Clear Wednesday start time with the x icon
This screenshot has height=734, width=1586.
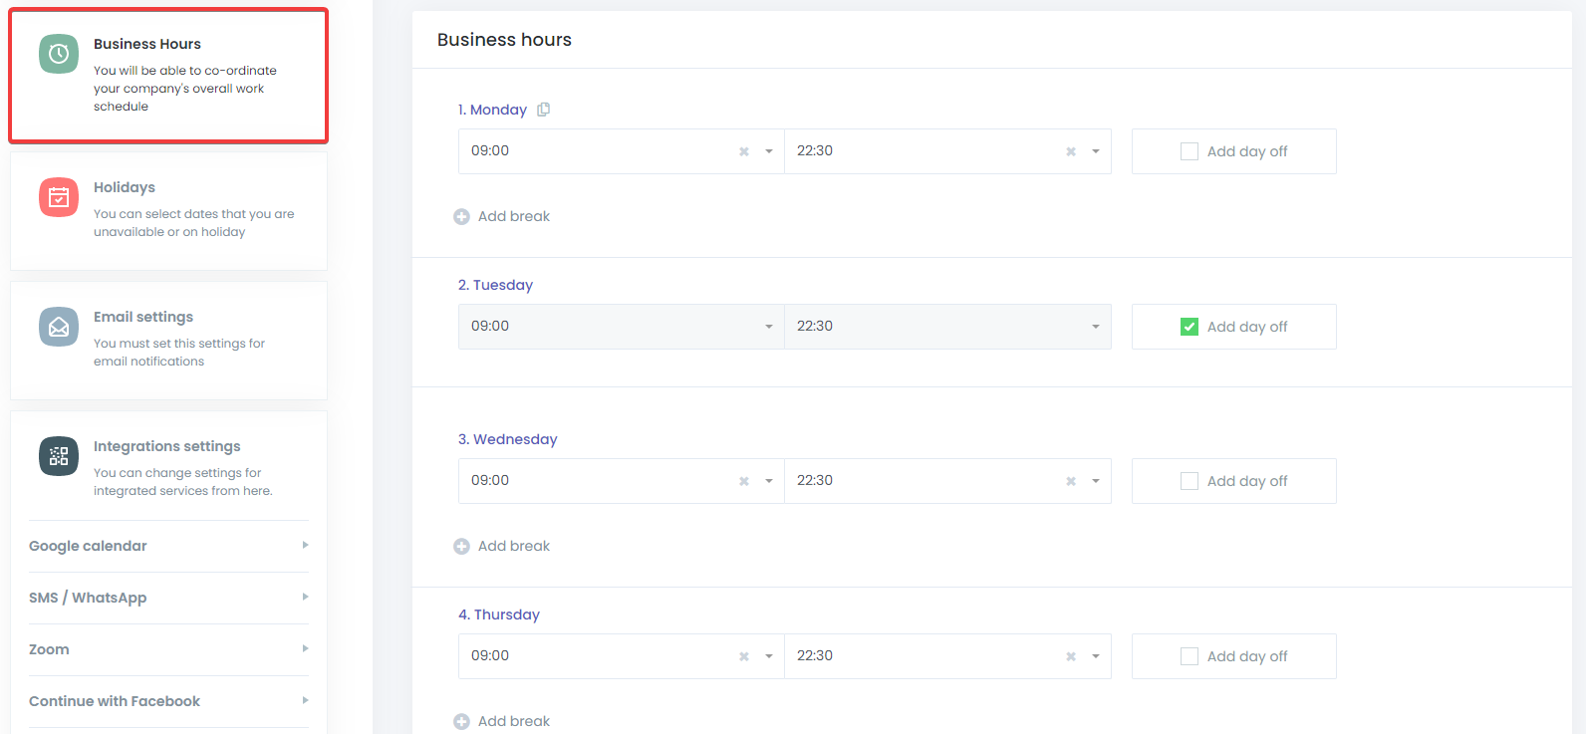pos(744,481)
